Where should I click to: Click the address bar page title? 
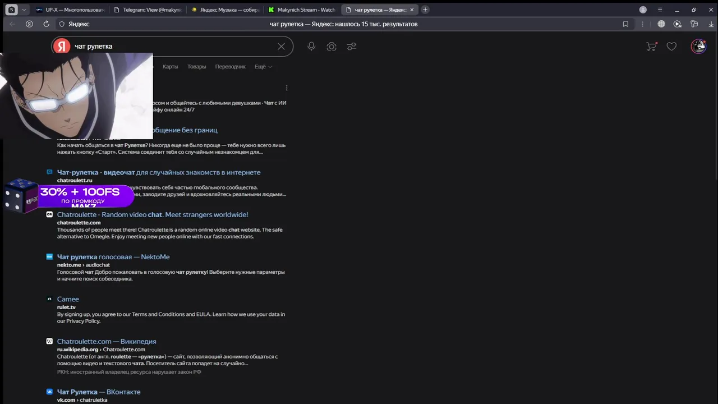(343, 24)
